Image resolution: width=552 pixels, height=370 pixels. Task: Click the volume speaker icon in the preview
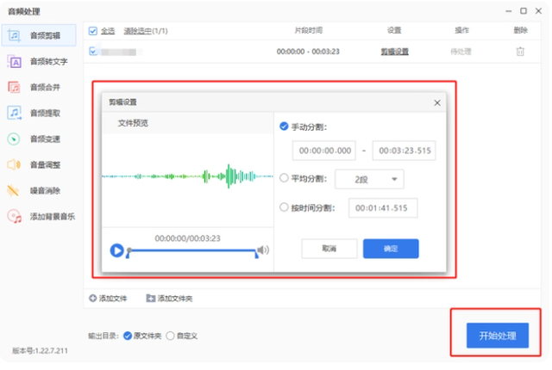click(x=263, y=250)
